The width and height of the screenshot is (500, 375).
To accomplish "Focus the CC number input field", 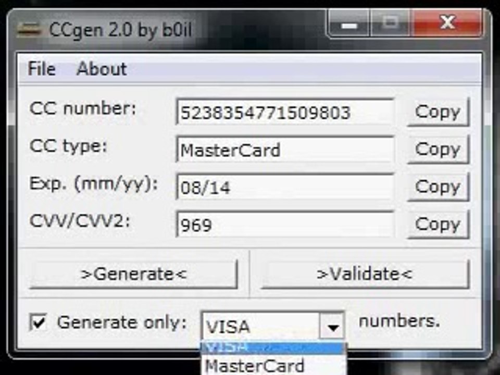I will coord(285,112).
